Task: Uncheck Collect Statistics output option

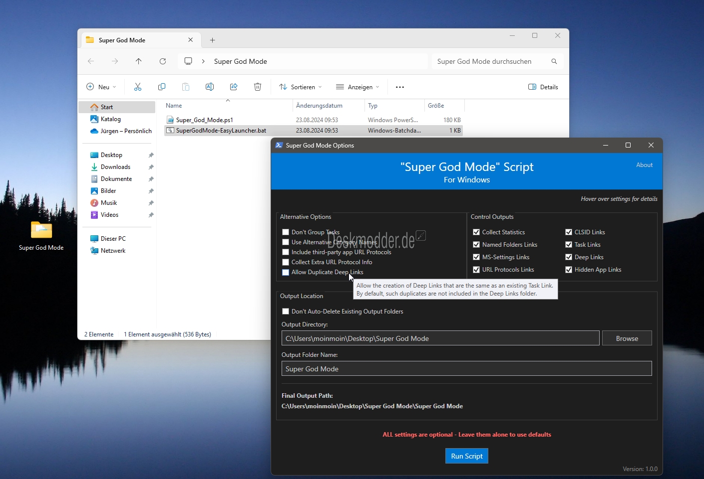Action: tap(476, 232)
